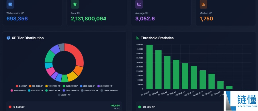Hide the 20000+ XP legend series
Viewport: 258px width, 111px height.
64,95
